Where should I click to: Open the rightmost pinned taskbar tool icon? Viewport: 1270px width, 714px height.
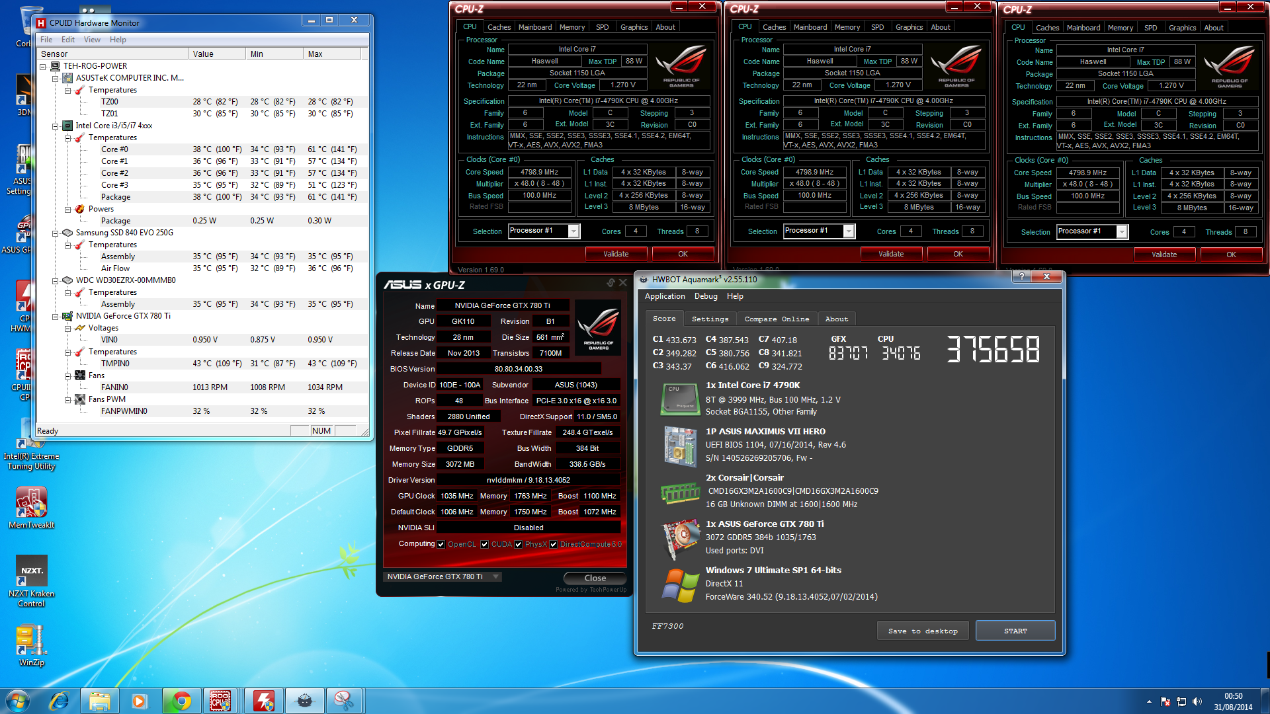coord(344,701)
